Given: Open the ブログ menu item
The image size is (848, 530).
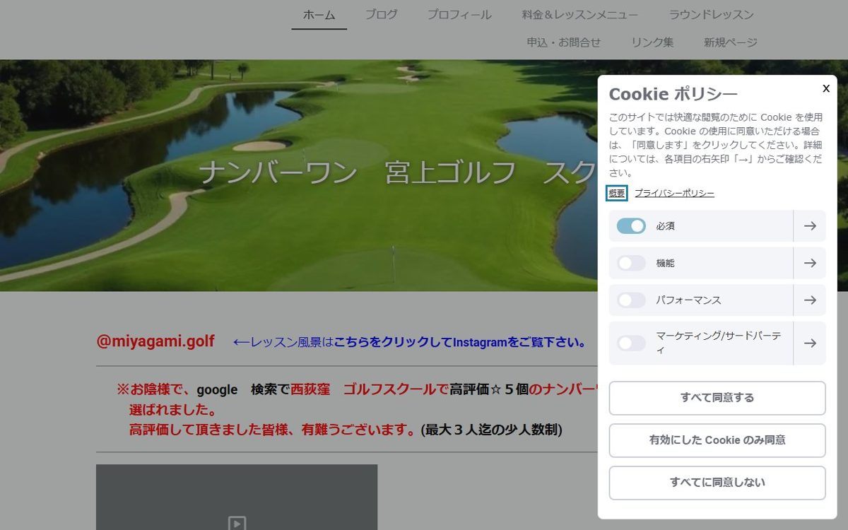Looking at the screenshot, I should (x=381, y=15).
